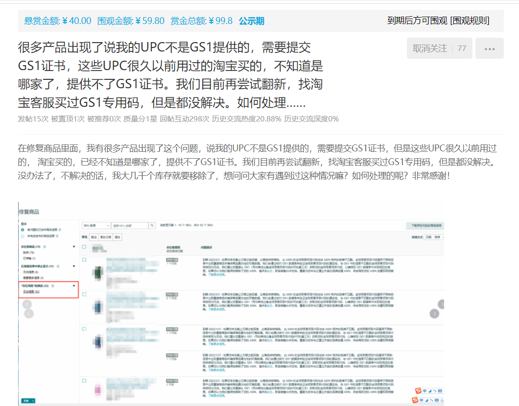
Task: Collapse the 在搜索结果中禁止显示 (11) section arrow
Action: tap(74, 266)
